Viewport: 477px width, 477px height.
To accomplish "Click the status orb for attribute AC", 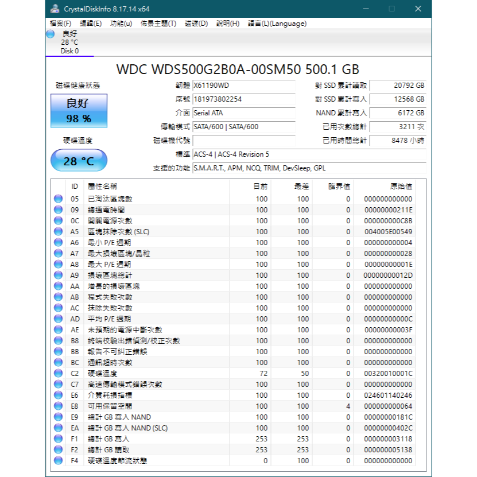I will [x=58, y=308].
